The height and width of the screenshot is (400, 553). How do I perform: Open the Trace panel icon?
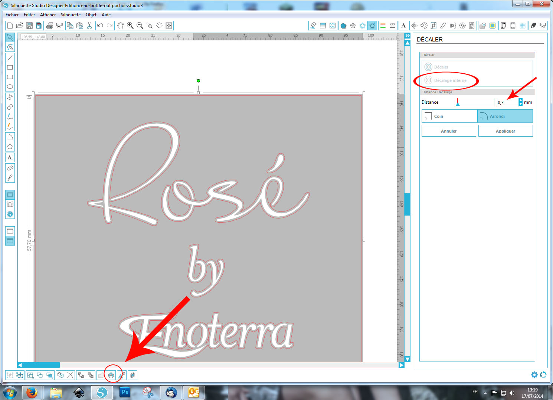click(x=493, y=26)
